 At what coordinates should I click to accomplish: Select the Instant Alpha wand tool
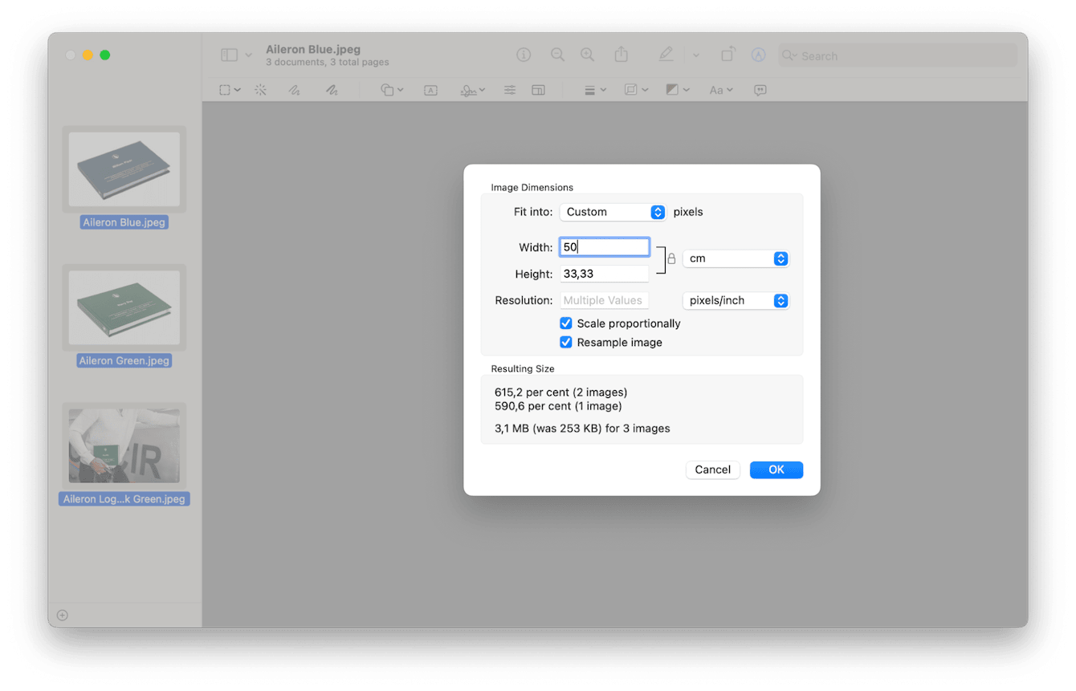[x=260, y=91]
